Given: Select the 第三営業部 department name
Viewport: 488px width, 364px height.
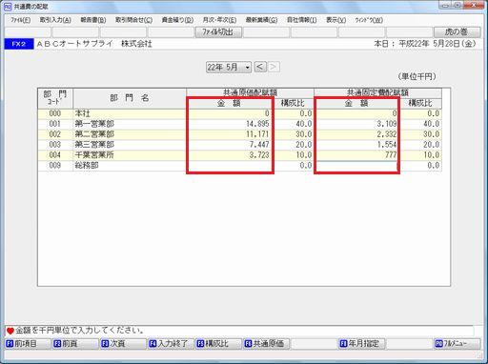Looking at the screenshot, I should click(x=94, y=145).
